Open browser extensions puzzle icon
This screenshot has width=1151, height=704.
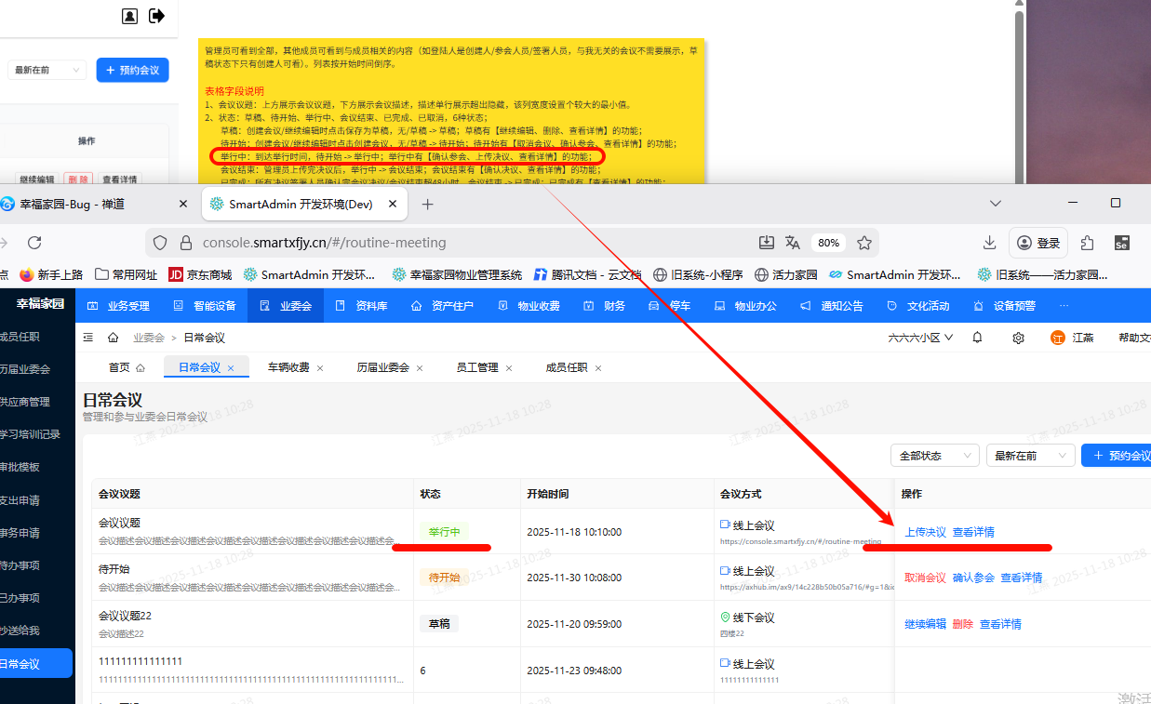[1087, 243]
